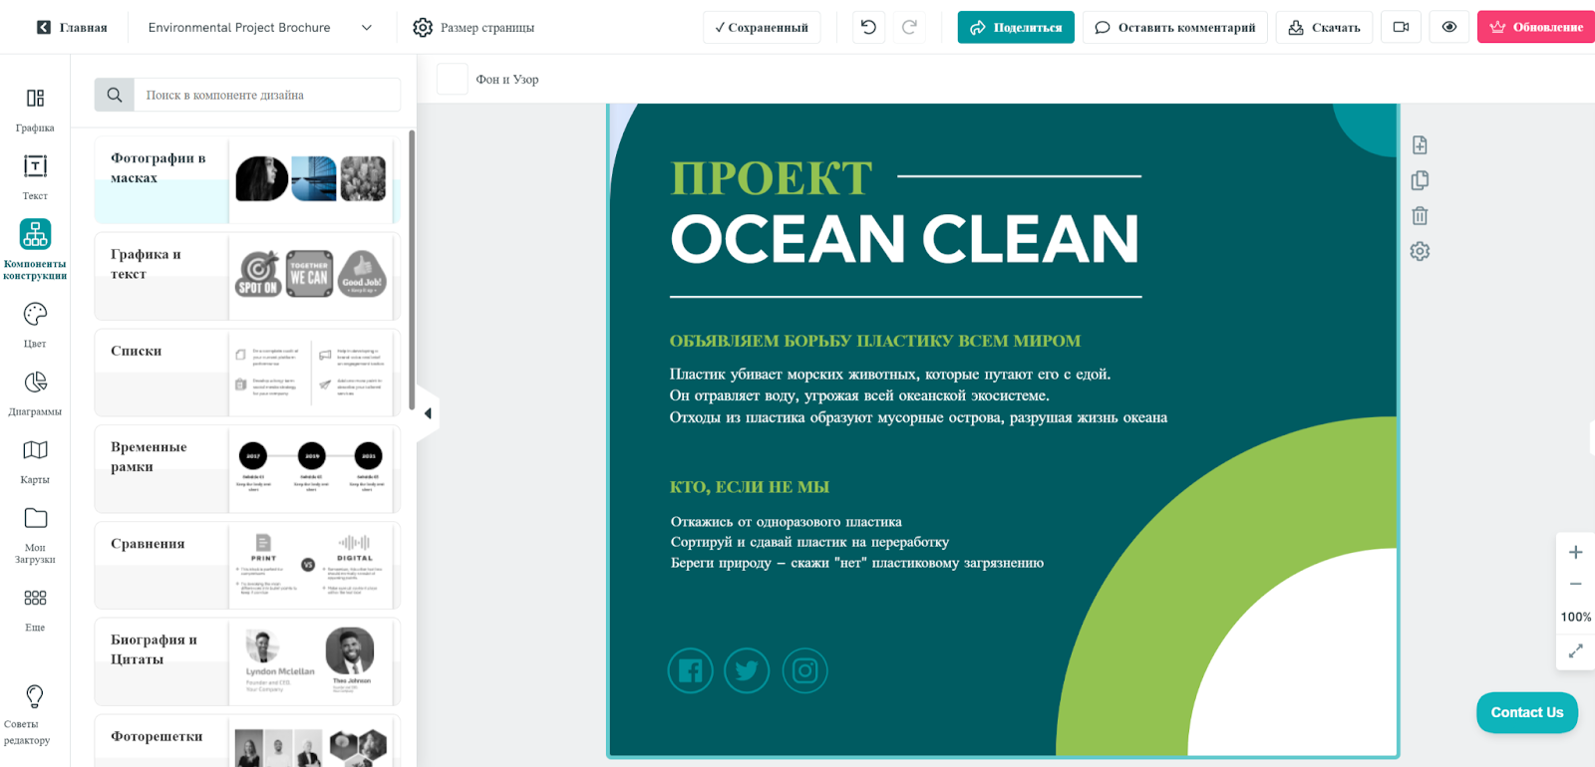Open the Graphics panel in sidebar
1595x767 pixels.
(35, 109)
